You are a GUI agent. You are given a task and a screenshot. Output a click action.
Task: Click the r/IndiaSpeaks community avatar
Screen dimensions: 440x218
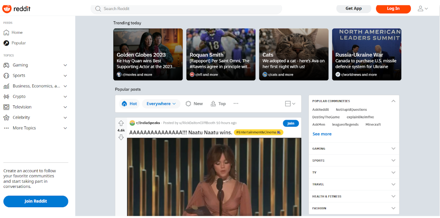132,123
